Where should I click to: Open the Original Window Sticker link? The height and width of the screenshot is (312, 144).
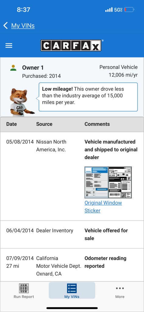point(103,207)
